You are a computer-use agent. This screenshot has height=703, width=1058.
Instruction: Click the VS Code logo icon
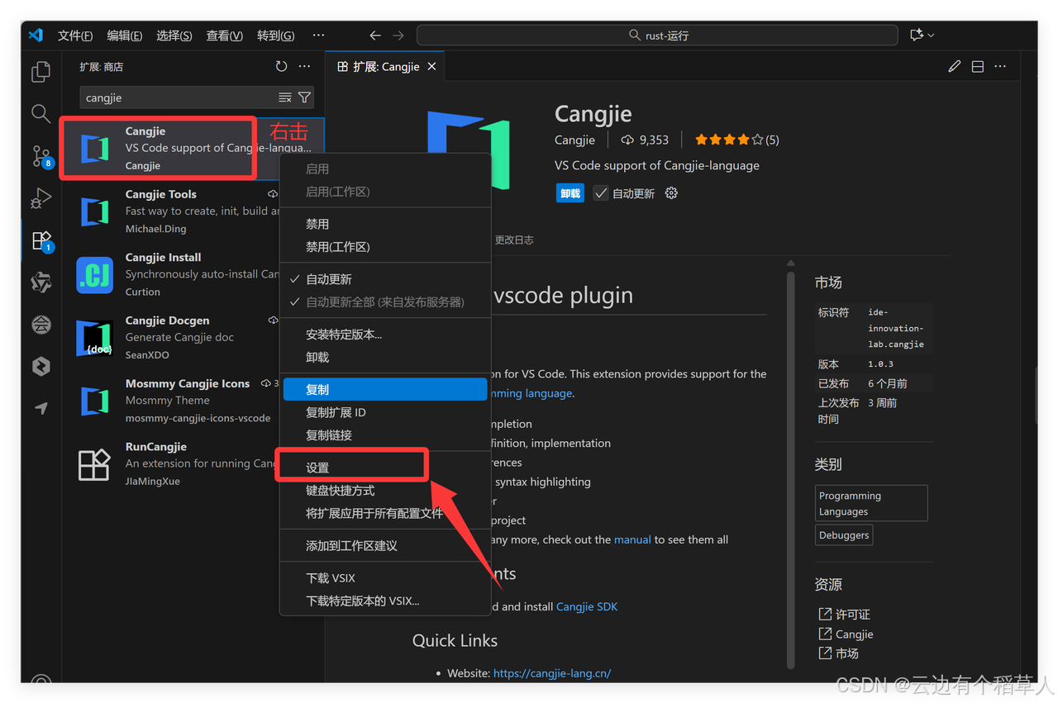click(x=35, y=35)
